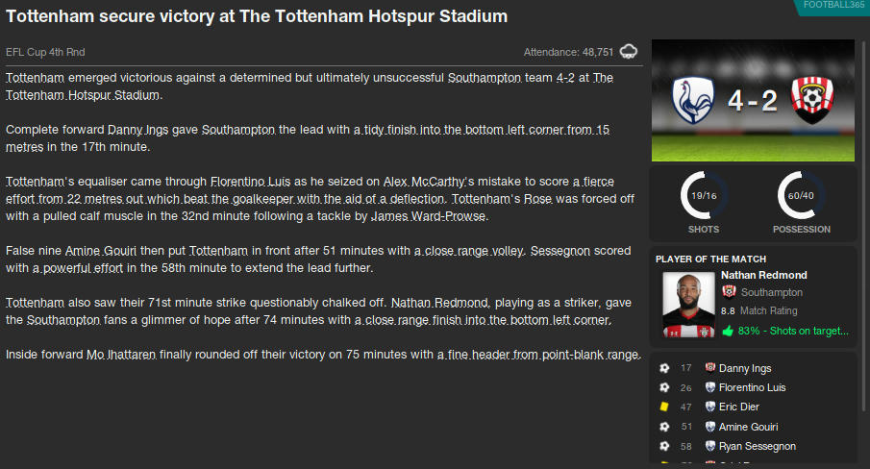Click the goal ball icon at minute 17
The image size is (870, 469).
(x=663, y=368)
